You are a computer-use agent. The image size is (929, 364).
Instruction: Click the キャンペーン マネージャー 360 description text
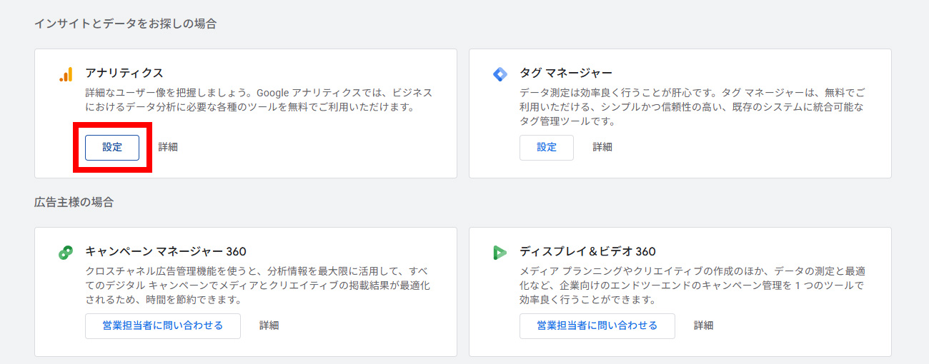[x=259, y=285]
